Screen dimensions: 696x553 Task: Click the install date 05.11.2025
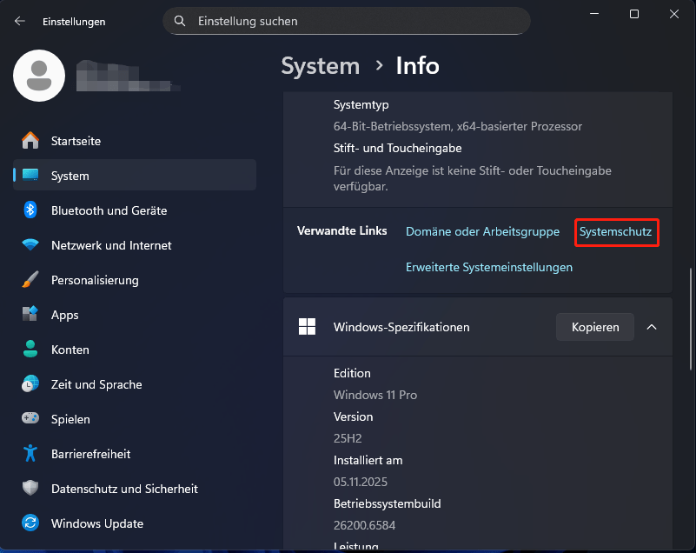pyautogui.click(x=361, y=482)
